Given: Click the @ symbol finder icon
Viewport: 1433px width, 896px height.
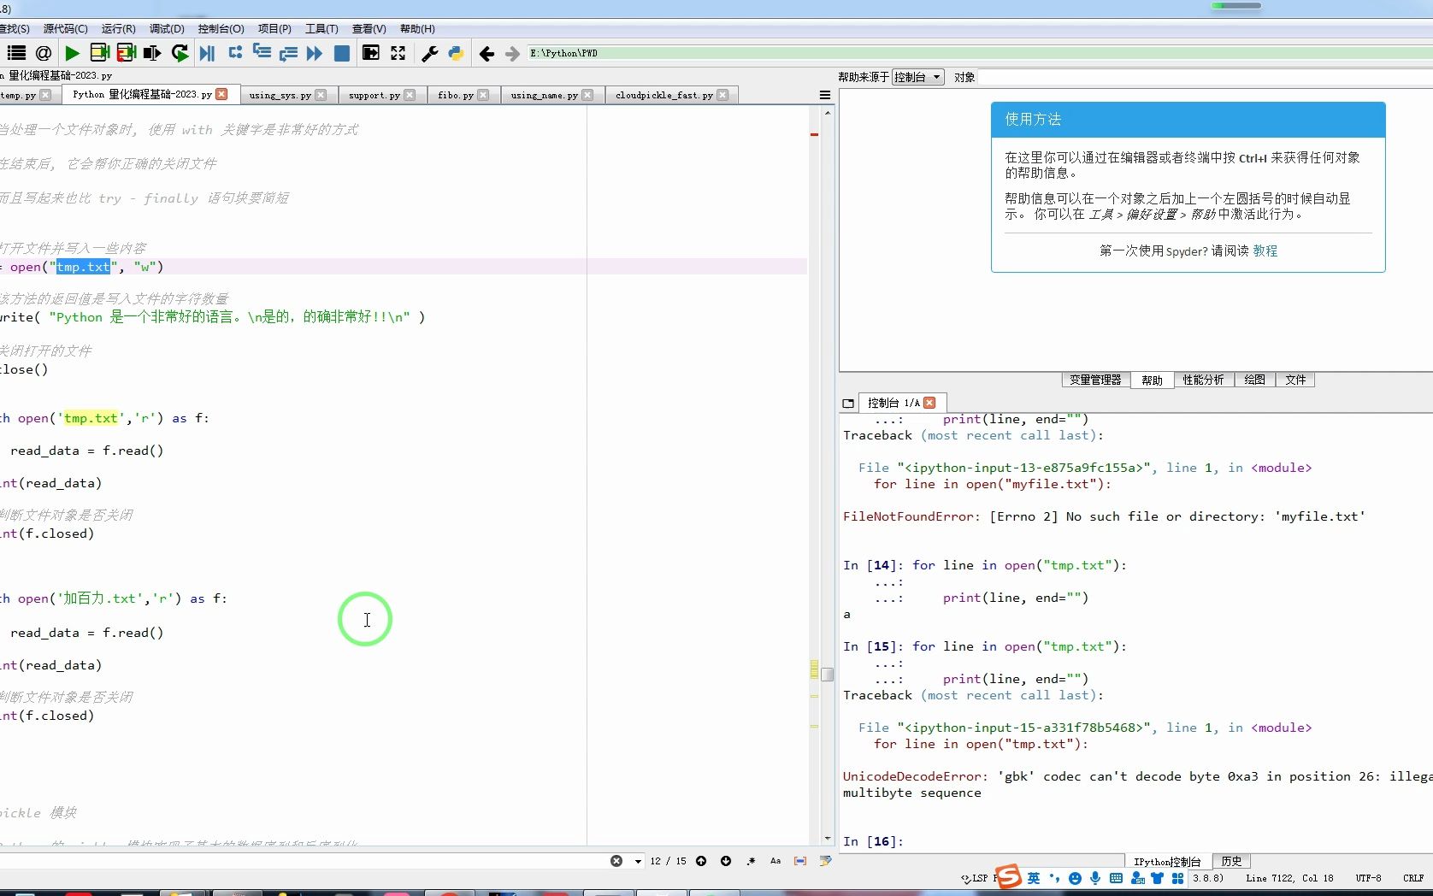Looking at the screenshot, I should click(44, 53).
